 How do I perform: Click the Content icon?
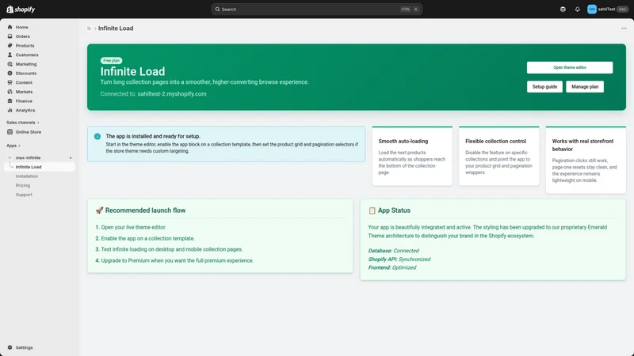tap(10, 82)
